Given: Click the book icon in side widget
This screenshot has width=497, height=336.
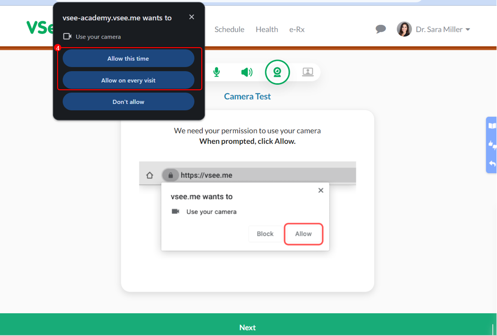Looking at the screenshot, I should pyautogui.click(x=492, y=126).
